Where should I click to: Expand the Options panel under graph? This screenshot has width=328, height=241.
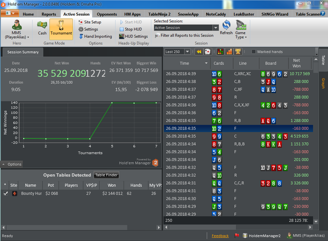tap(12, 164)
